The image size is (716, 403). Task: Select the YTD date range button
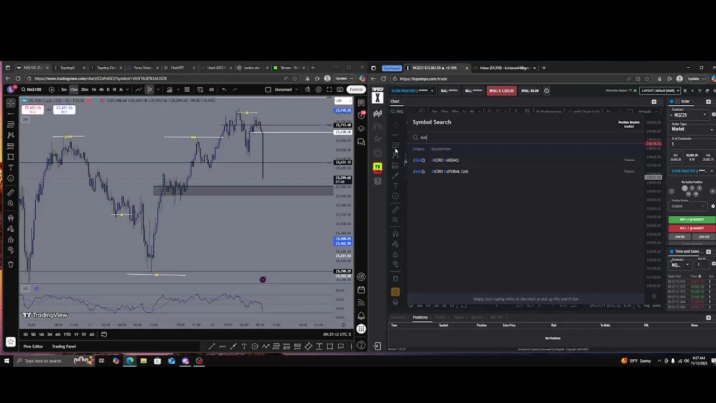point(67,334)
